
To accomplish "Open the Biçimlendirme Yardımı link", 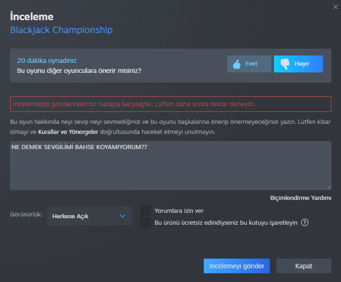I will tap(301, 198).
